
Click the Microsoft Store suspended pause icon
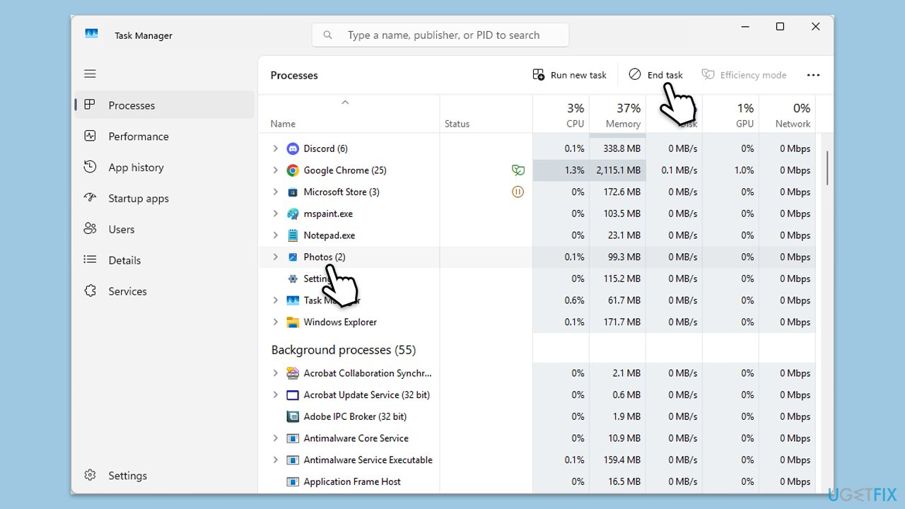(518, 192)
